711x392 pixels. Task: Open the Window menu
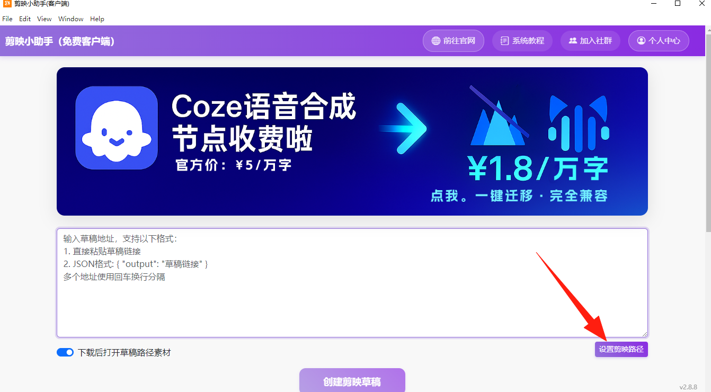[71, 19]
